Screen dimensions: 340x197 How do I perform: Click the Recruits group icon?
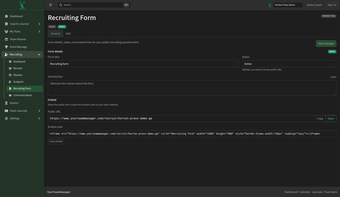[10, 68]
